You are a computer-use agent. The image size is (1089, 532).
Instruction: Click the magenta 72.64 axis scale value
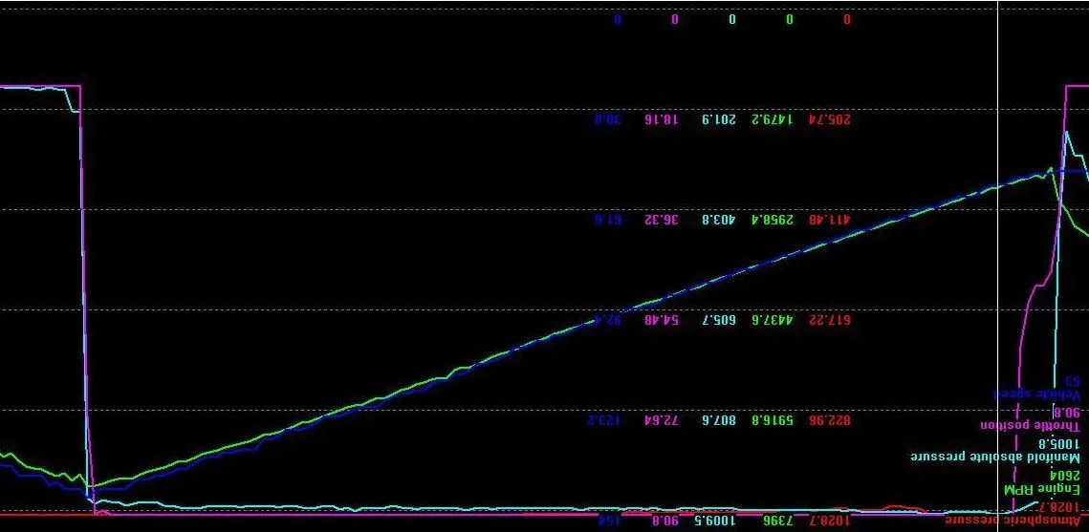[662, 420]
